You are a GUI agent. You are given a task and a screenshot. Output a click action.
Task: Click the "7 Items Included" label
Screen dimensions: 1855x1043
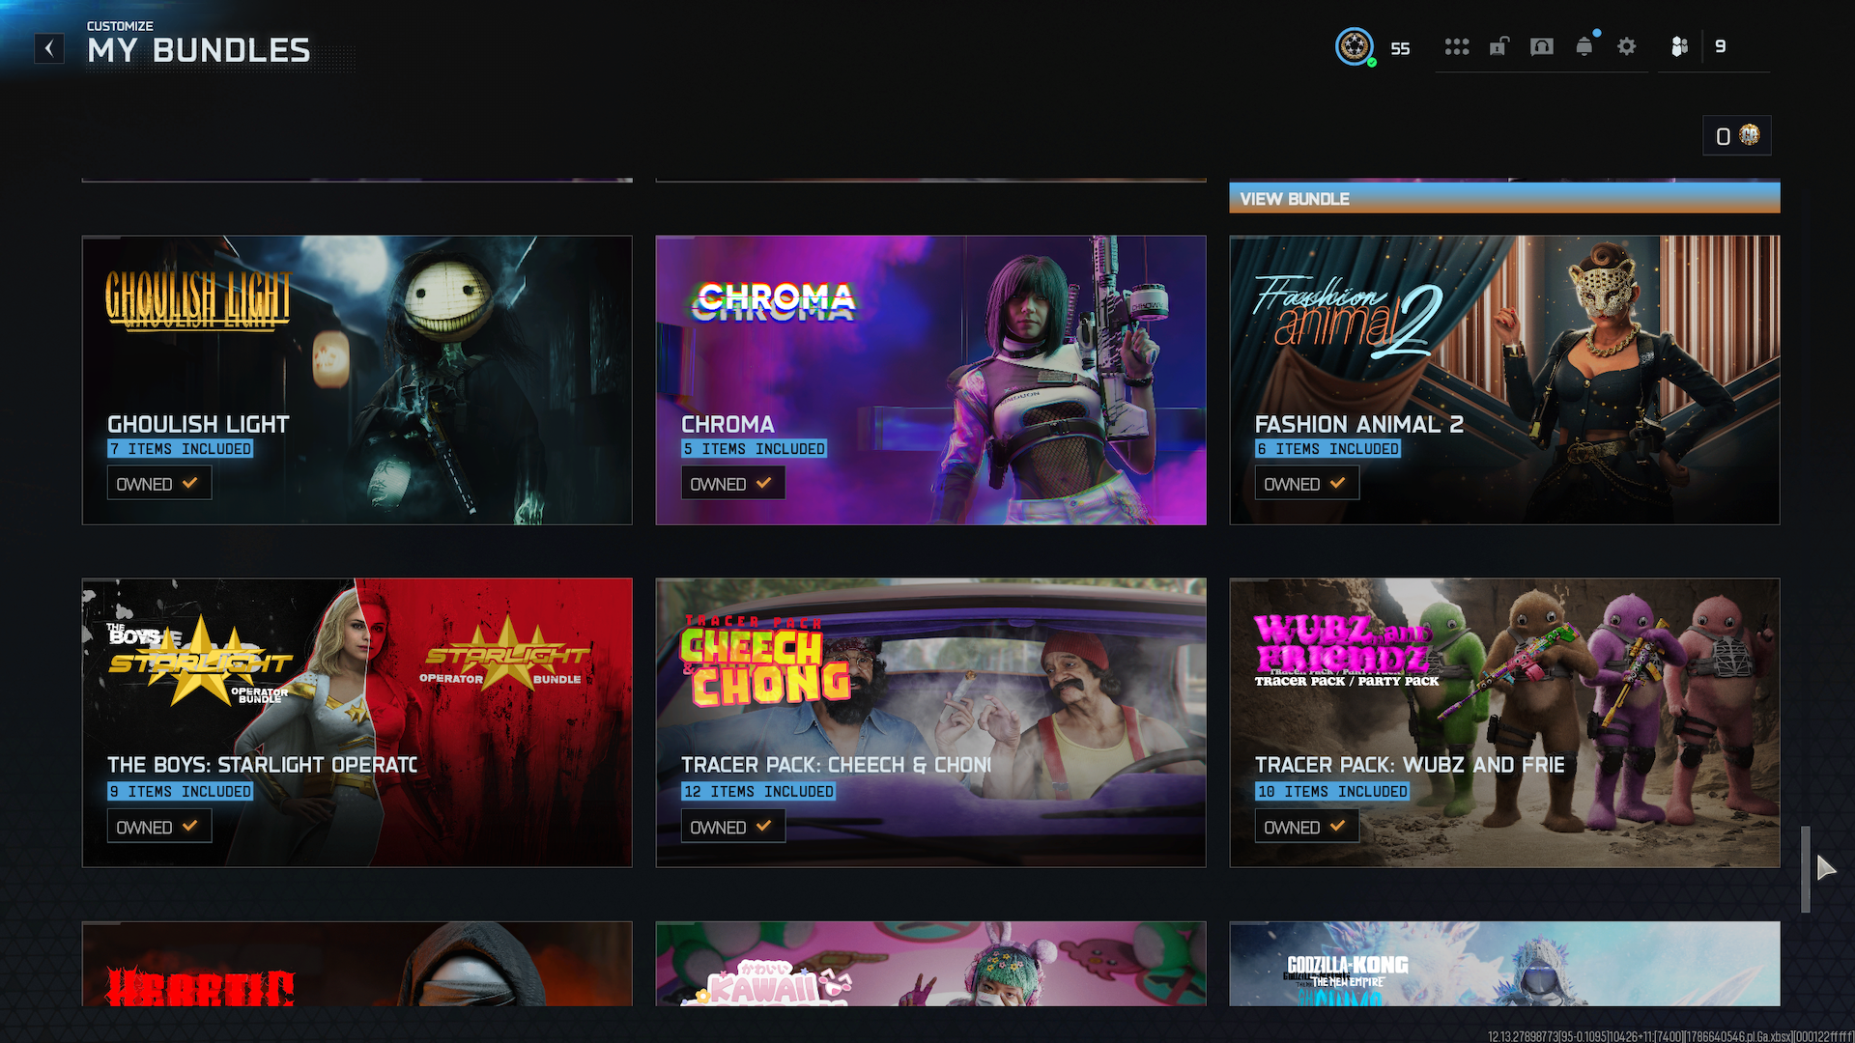point(181,449)
